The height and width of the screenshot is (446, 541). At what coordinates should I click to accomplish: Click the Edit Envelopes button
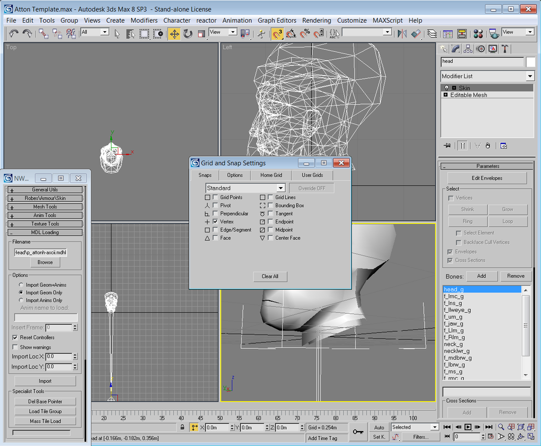click(487, 178)
